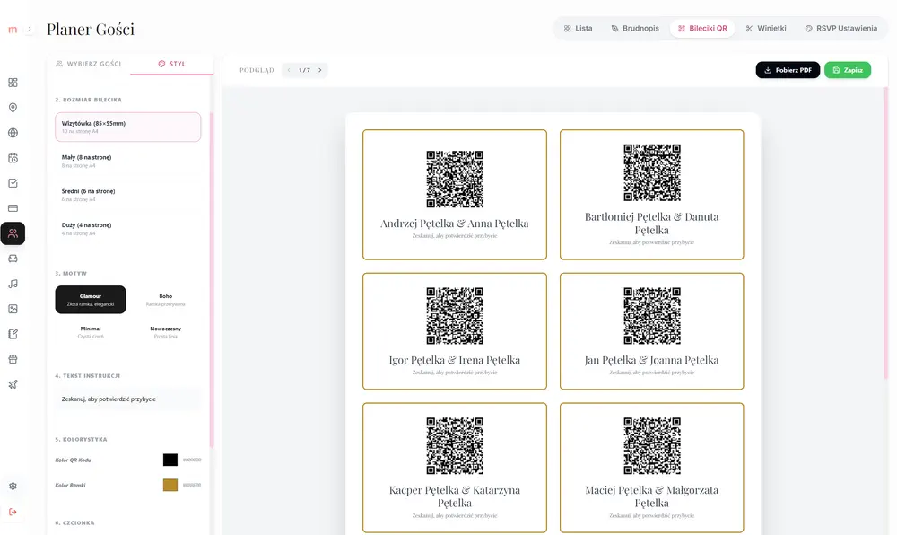Click the globe icon in sidebar
The height and width of the screenshot is (535, 897).
(x=13, y=133)
